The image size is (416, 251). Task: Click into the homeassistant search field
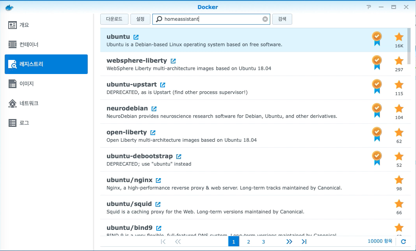(x=211, y=19)
